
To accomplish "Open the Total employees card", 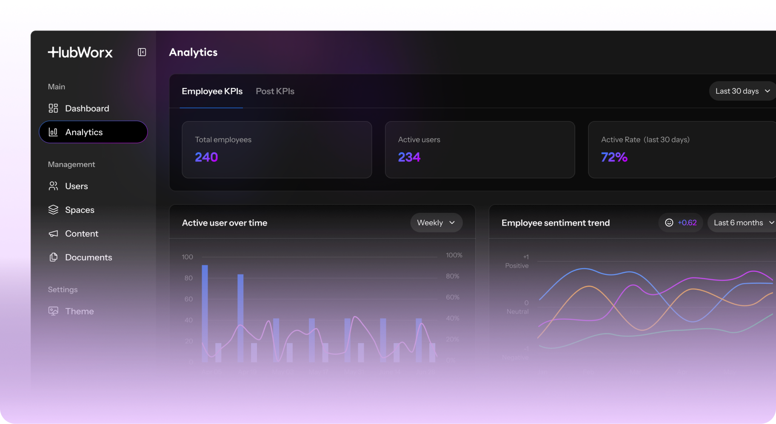I will click(x=277, y=150).
